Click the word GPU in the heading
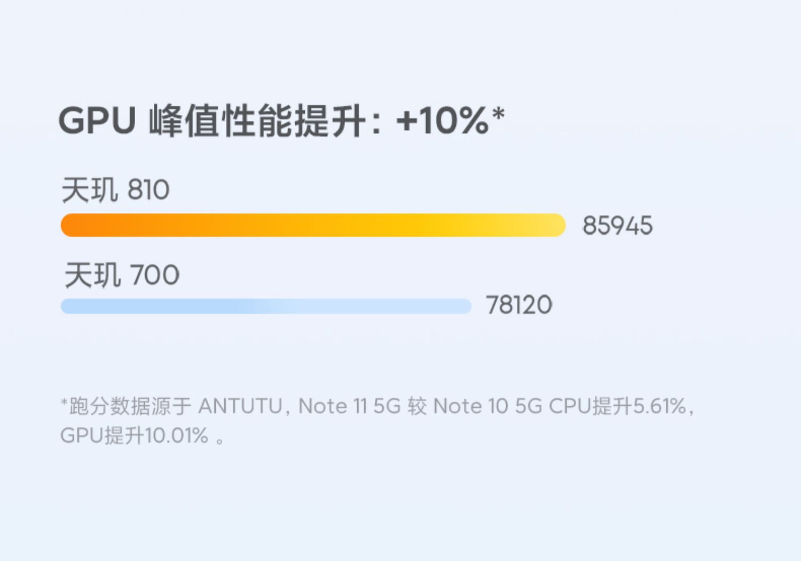Image resolution: width=801 pixels, height=561 pixels. point(97,121)
